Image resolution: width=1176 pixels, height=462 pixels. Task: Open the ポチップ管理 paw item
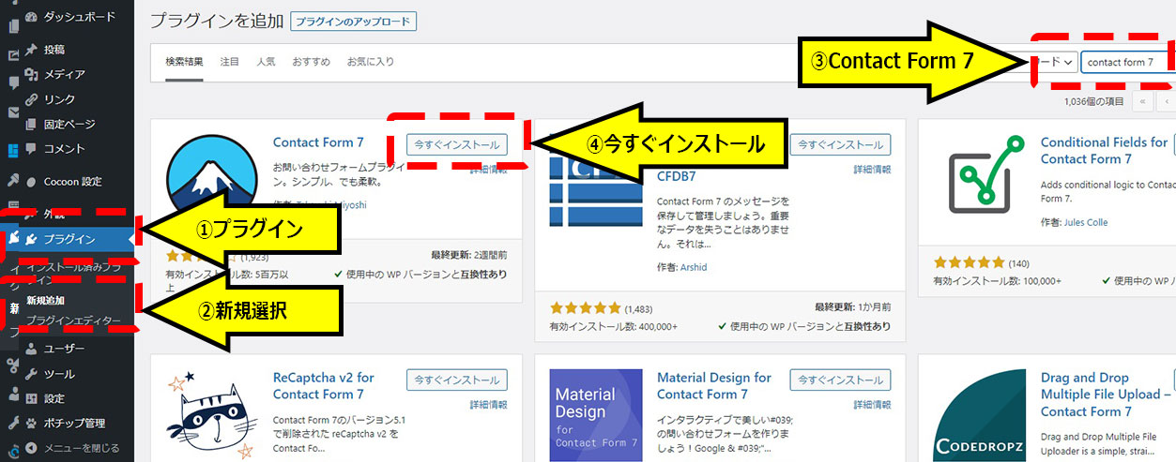(68, 423)
